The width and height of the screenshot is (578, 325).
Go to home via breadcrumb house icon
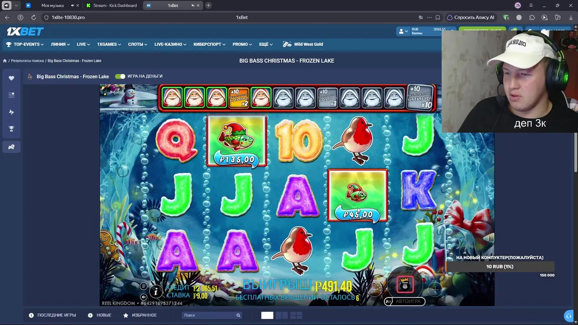coord(5,61)
